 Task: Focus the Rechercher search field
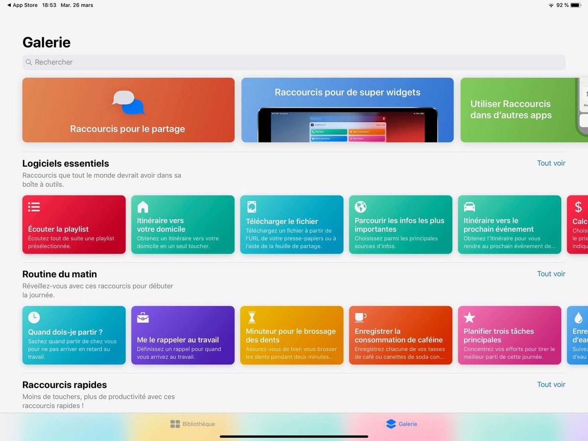pos(294,62)
